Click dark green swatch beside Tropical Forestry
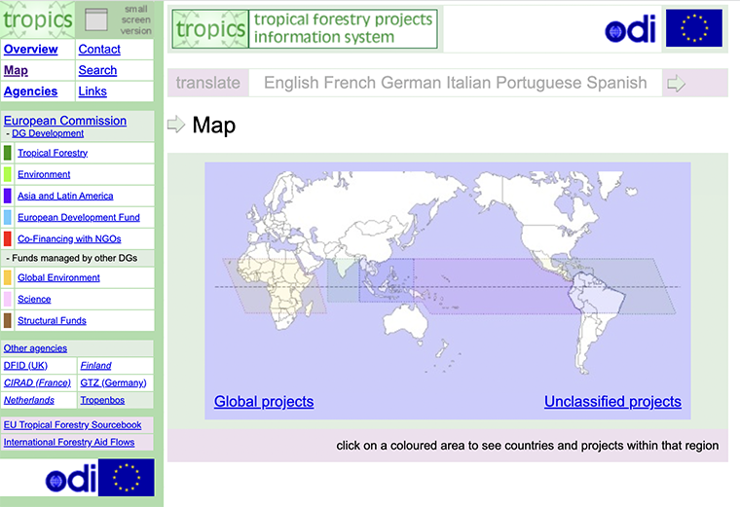The width and height of the screenshot is (740, 507). [8, 153]
